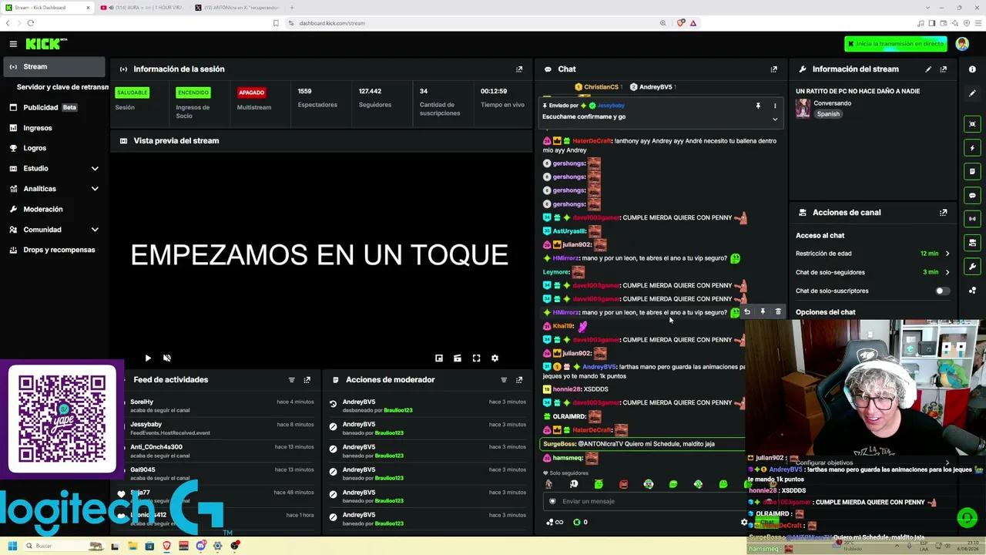
Task: Click the SoreiHy activity feed entry
Action: point(222,406)
